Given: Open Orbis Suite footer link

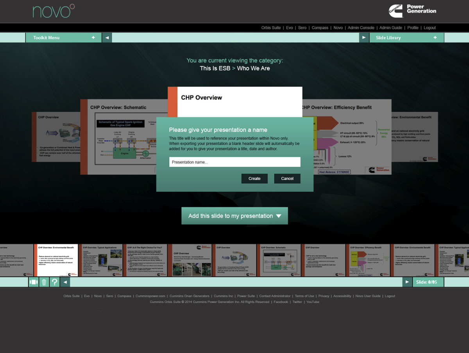Looking at the screenshot, I should click(x=72, y=296).
